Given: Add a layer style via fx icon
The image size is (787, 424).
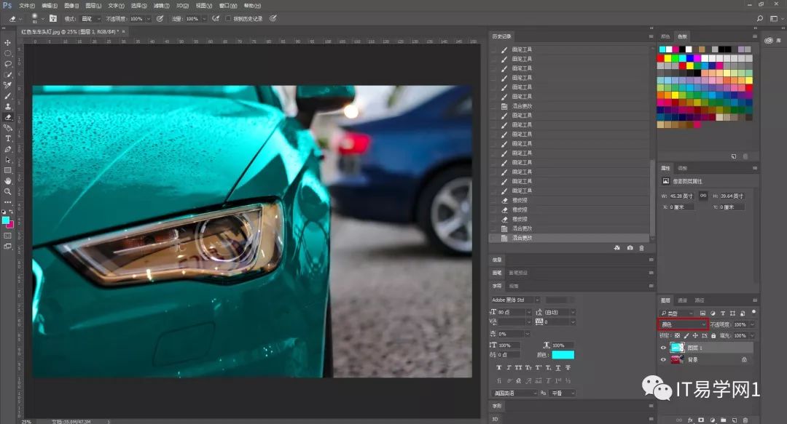Looking at the screenshot, I should pos(689,420).
